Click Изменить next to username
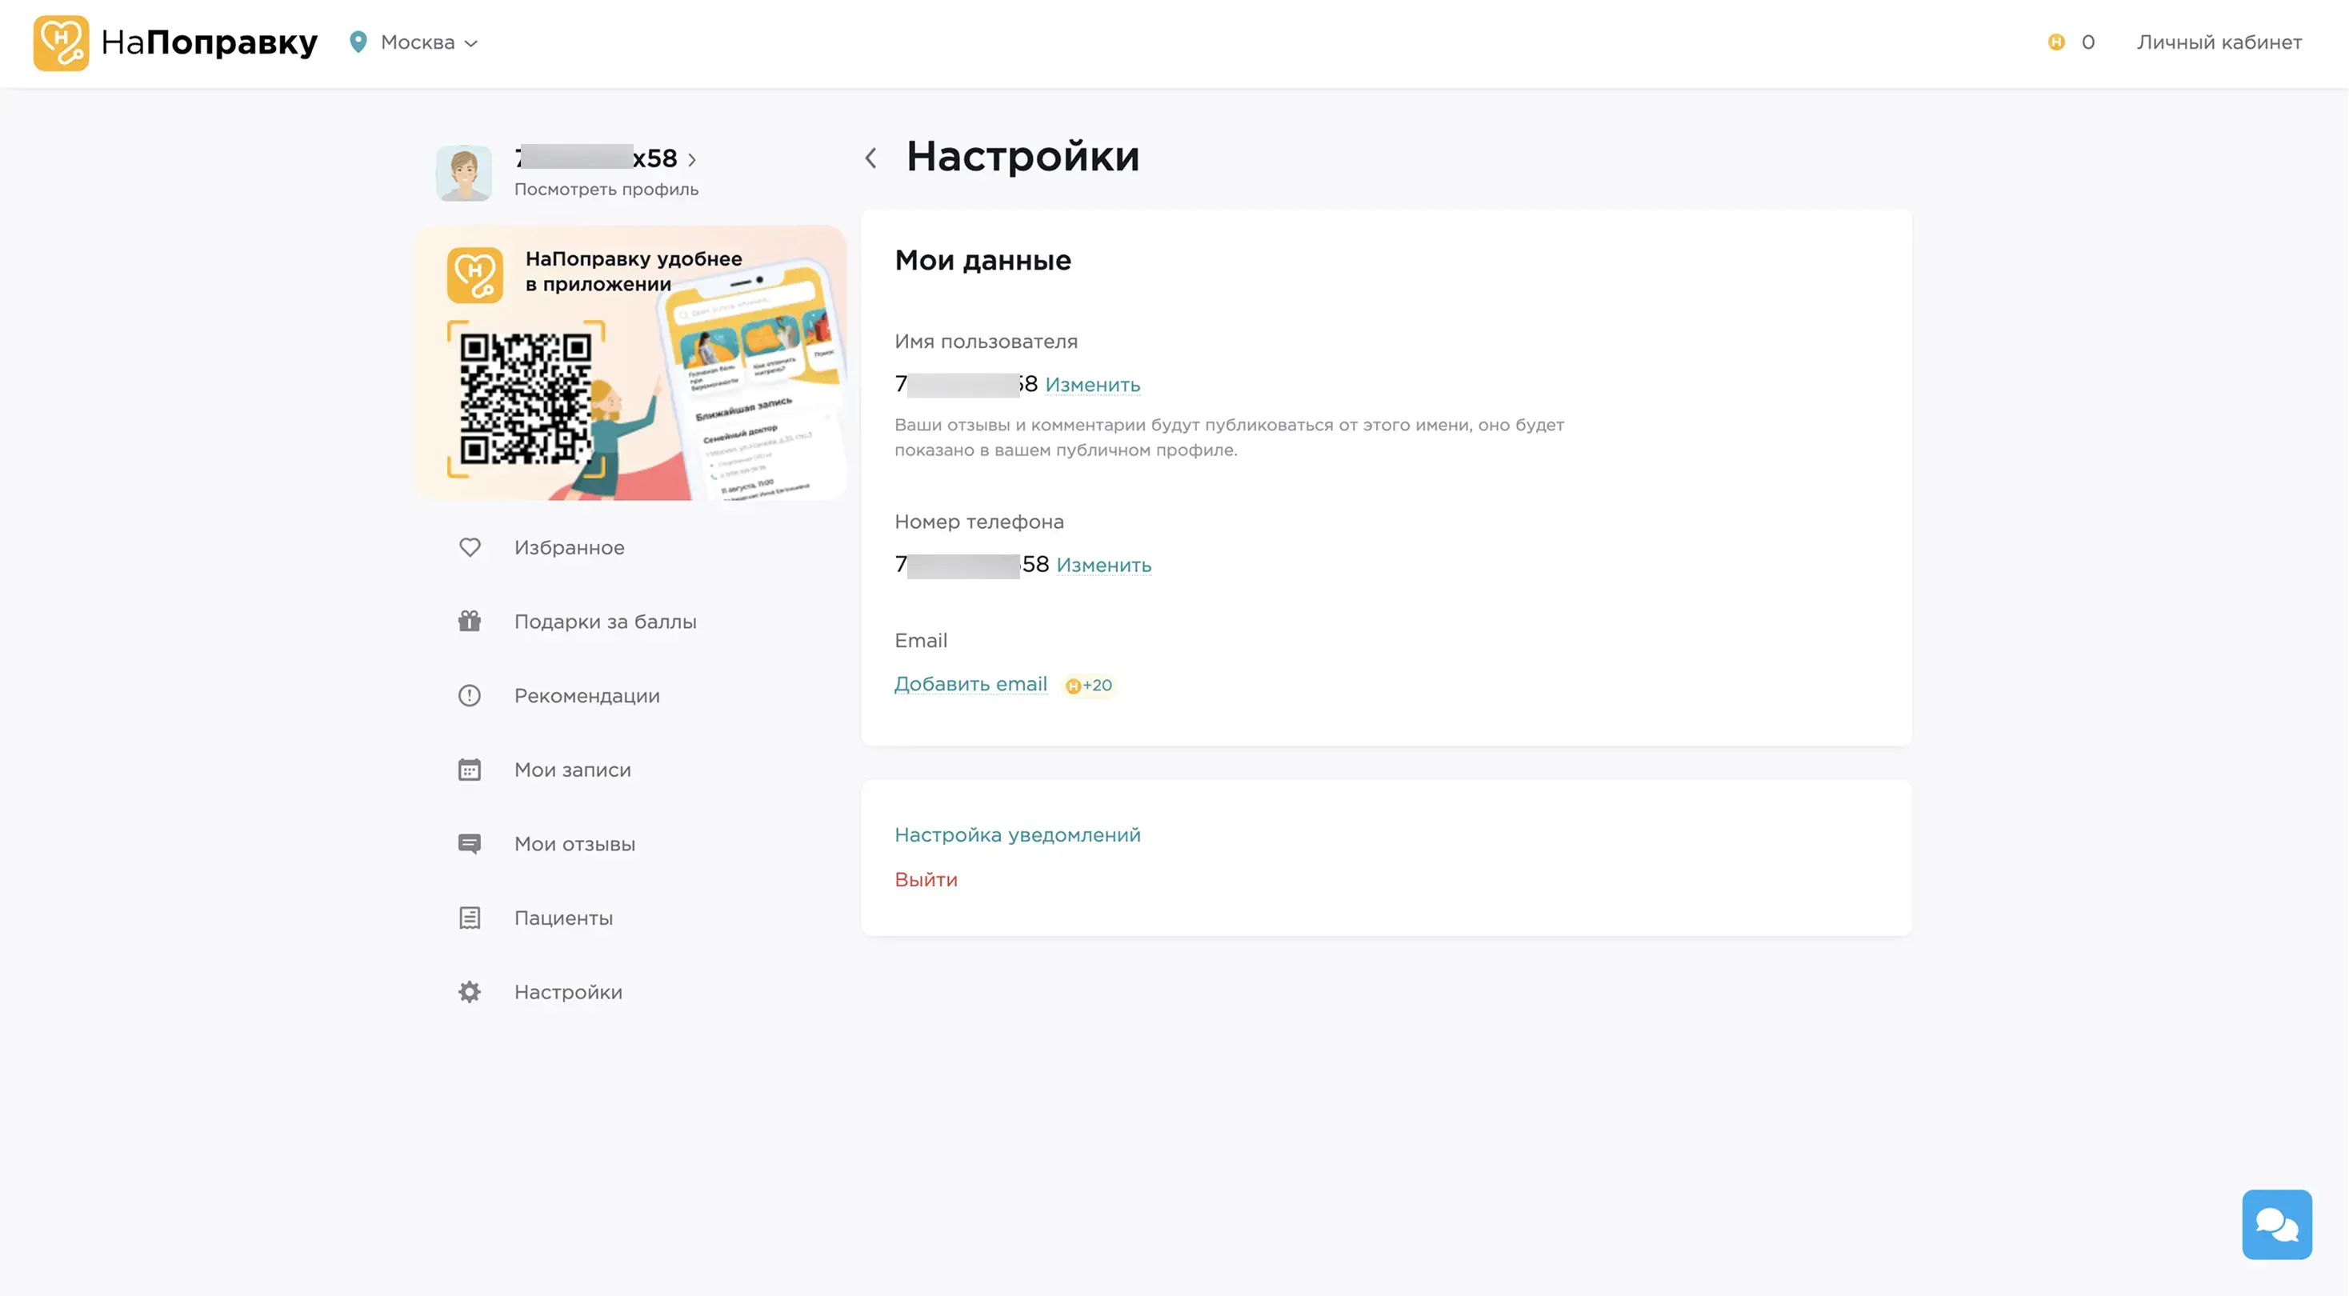 click(1091, 385)
